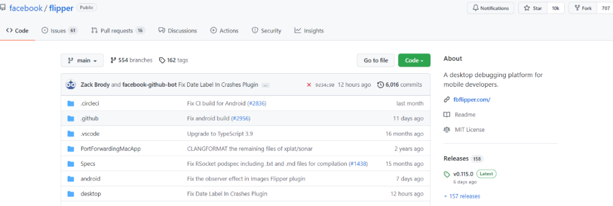Switch to the Issues tab
The image size is (613, 206).
click(x=60, y=31)
